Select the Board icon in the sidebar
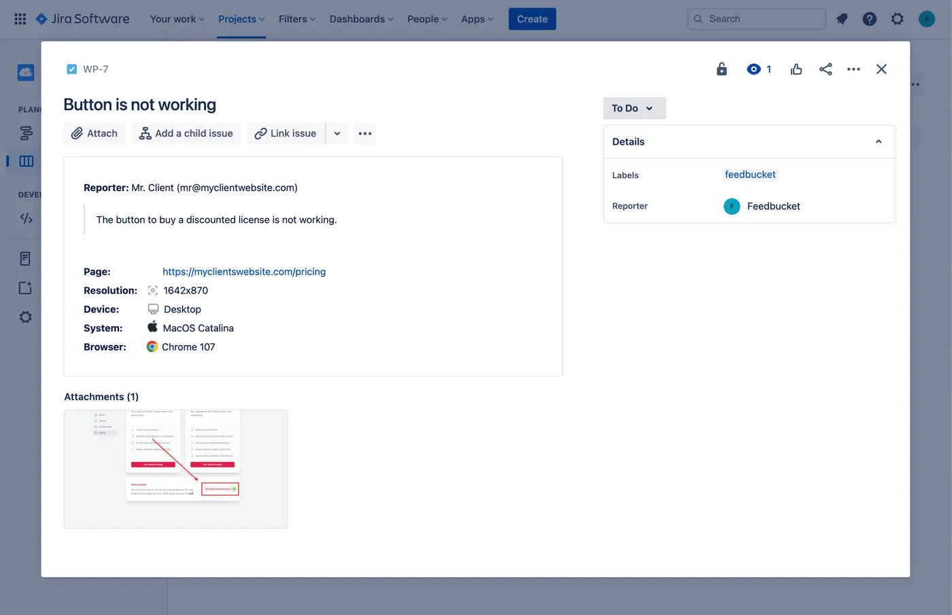Screen dimensions: 952x615 (x=25, y=161)
